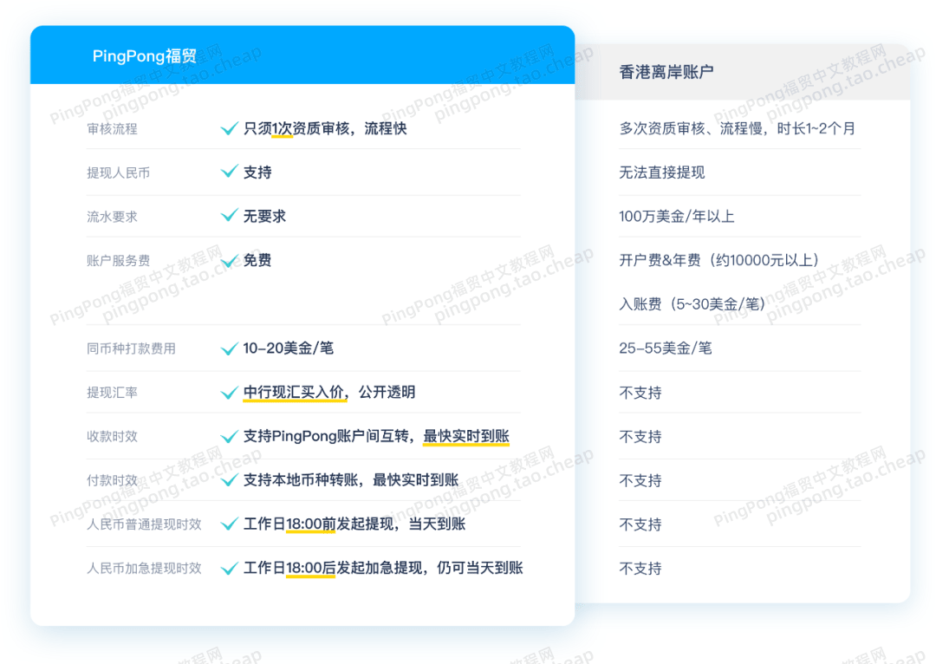Click the 25-55美金/笔 value

pyautogui.click(x=666, y=348)
